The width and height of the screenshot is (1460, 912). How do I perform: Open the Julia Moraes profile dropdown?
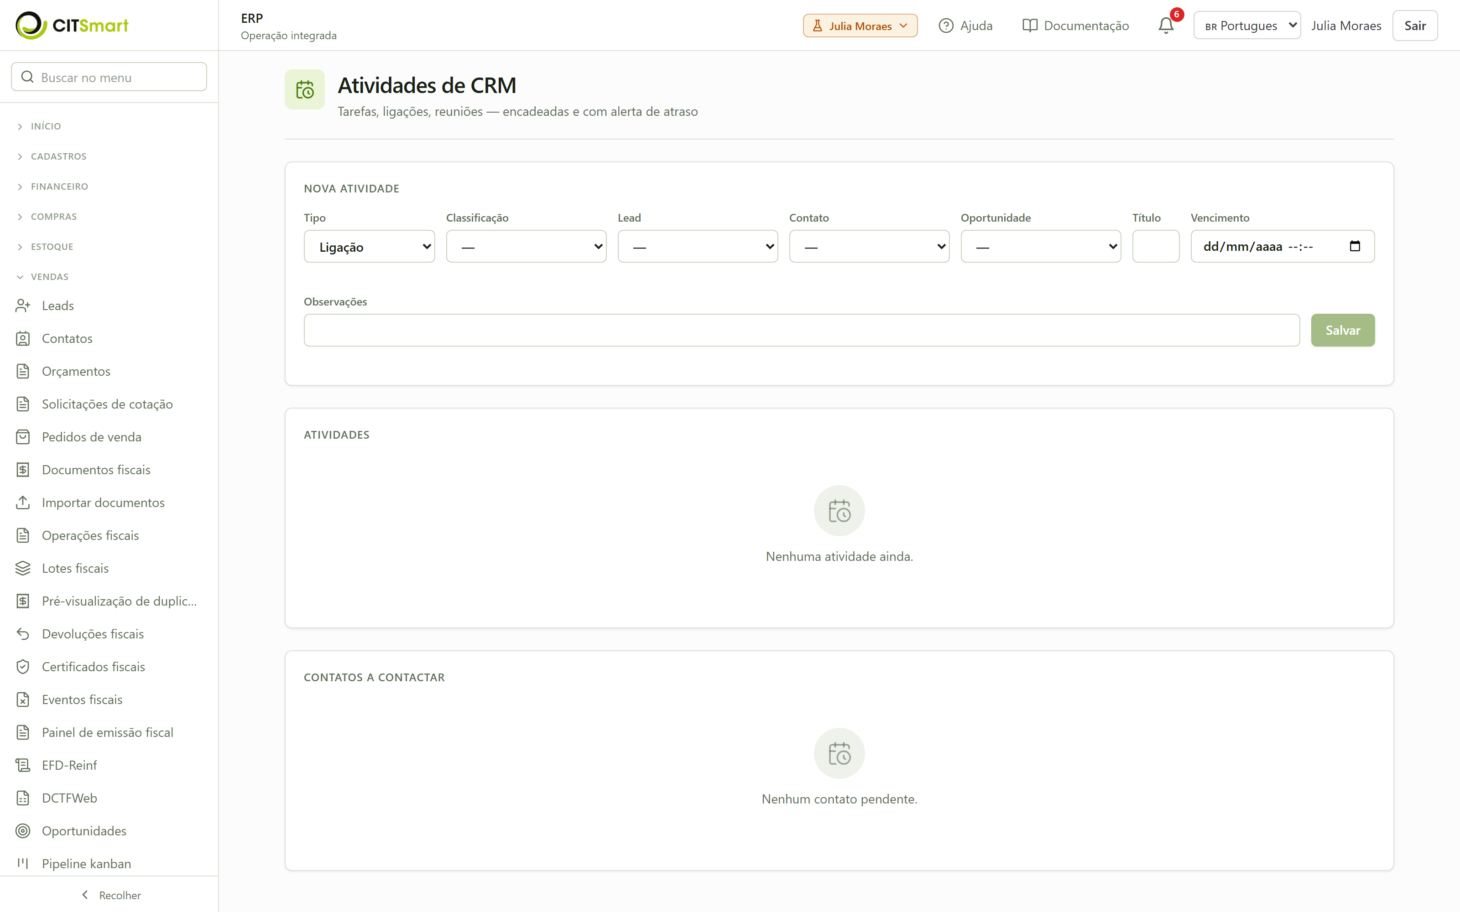860,26
